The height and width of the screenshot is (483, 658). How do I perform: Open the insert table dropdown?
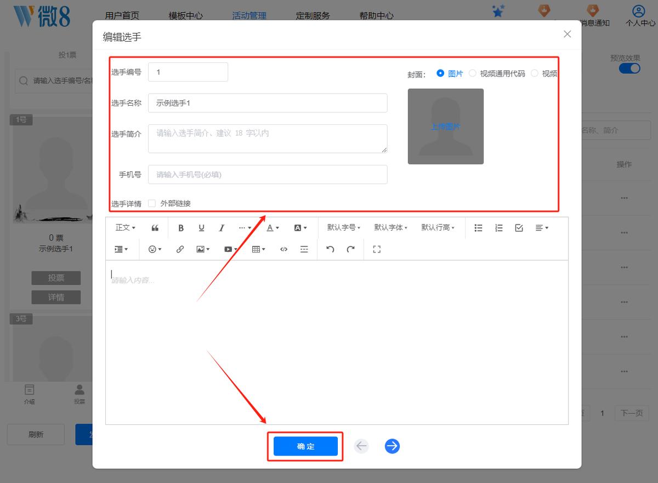point(258,249)
